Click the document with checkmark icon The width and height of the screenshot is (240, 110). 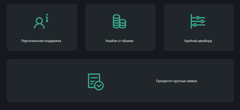pyautogui.click(x=95, y=81)
